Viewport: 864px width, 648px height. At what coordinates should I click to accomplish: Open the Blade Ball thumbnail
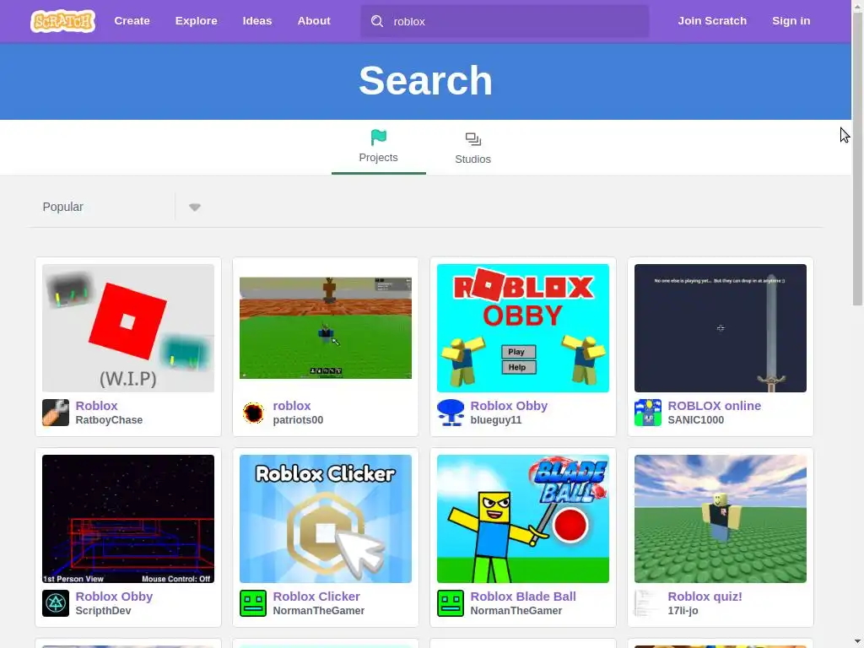coord(523,519)
